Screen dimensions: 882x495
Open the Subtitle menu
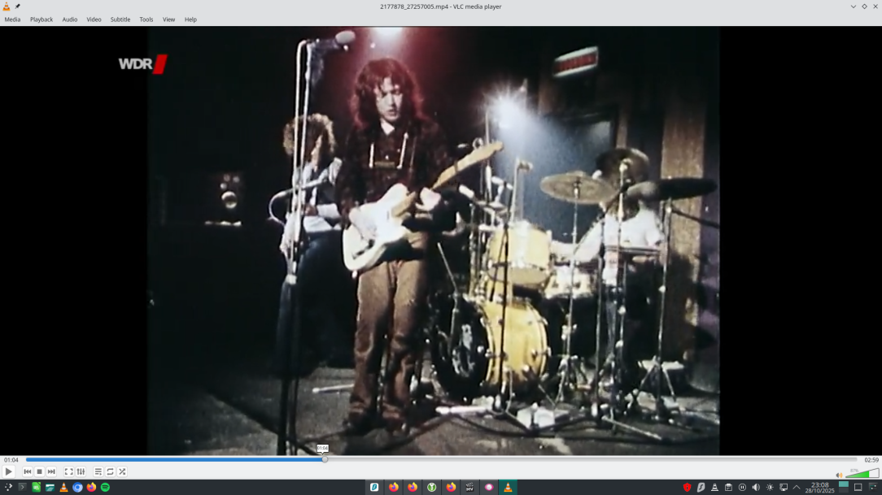[x=120, y=20]
